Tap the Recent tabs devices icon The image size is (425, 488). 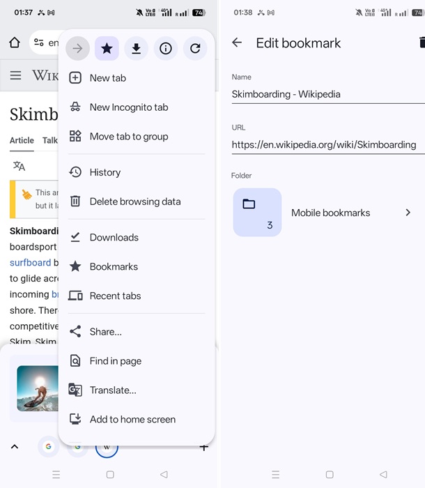coord(75,296)
